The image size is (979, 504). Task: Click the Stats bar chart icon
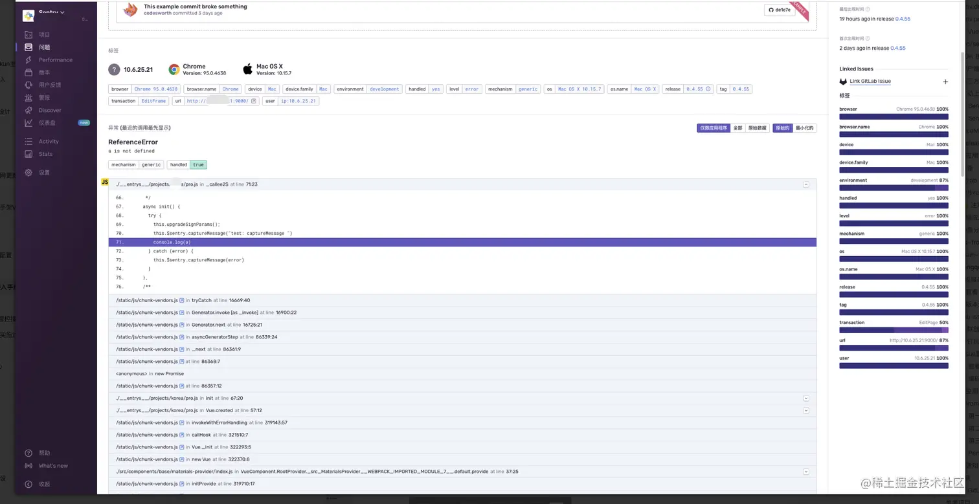point(28,154)
